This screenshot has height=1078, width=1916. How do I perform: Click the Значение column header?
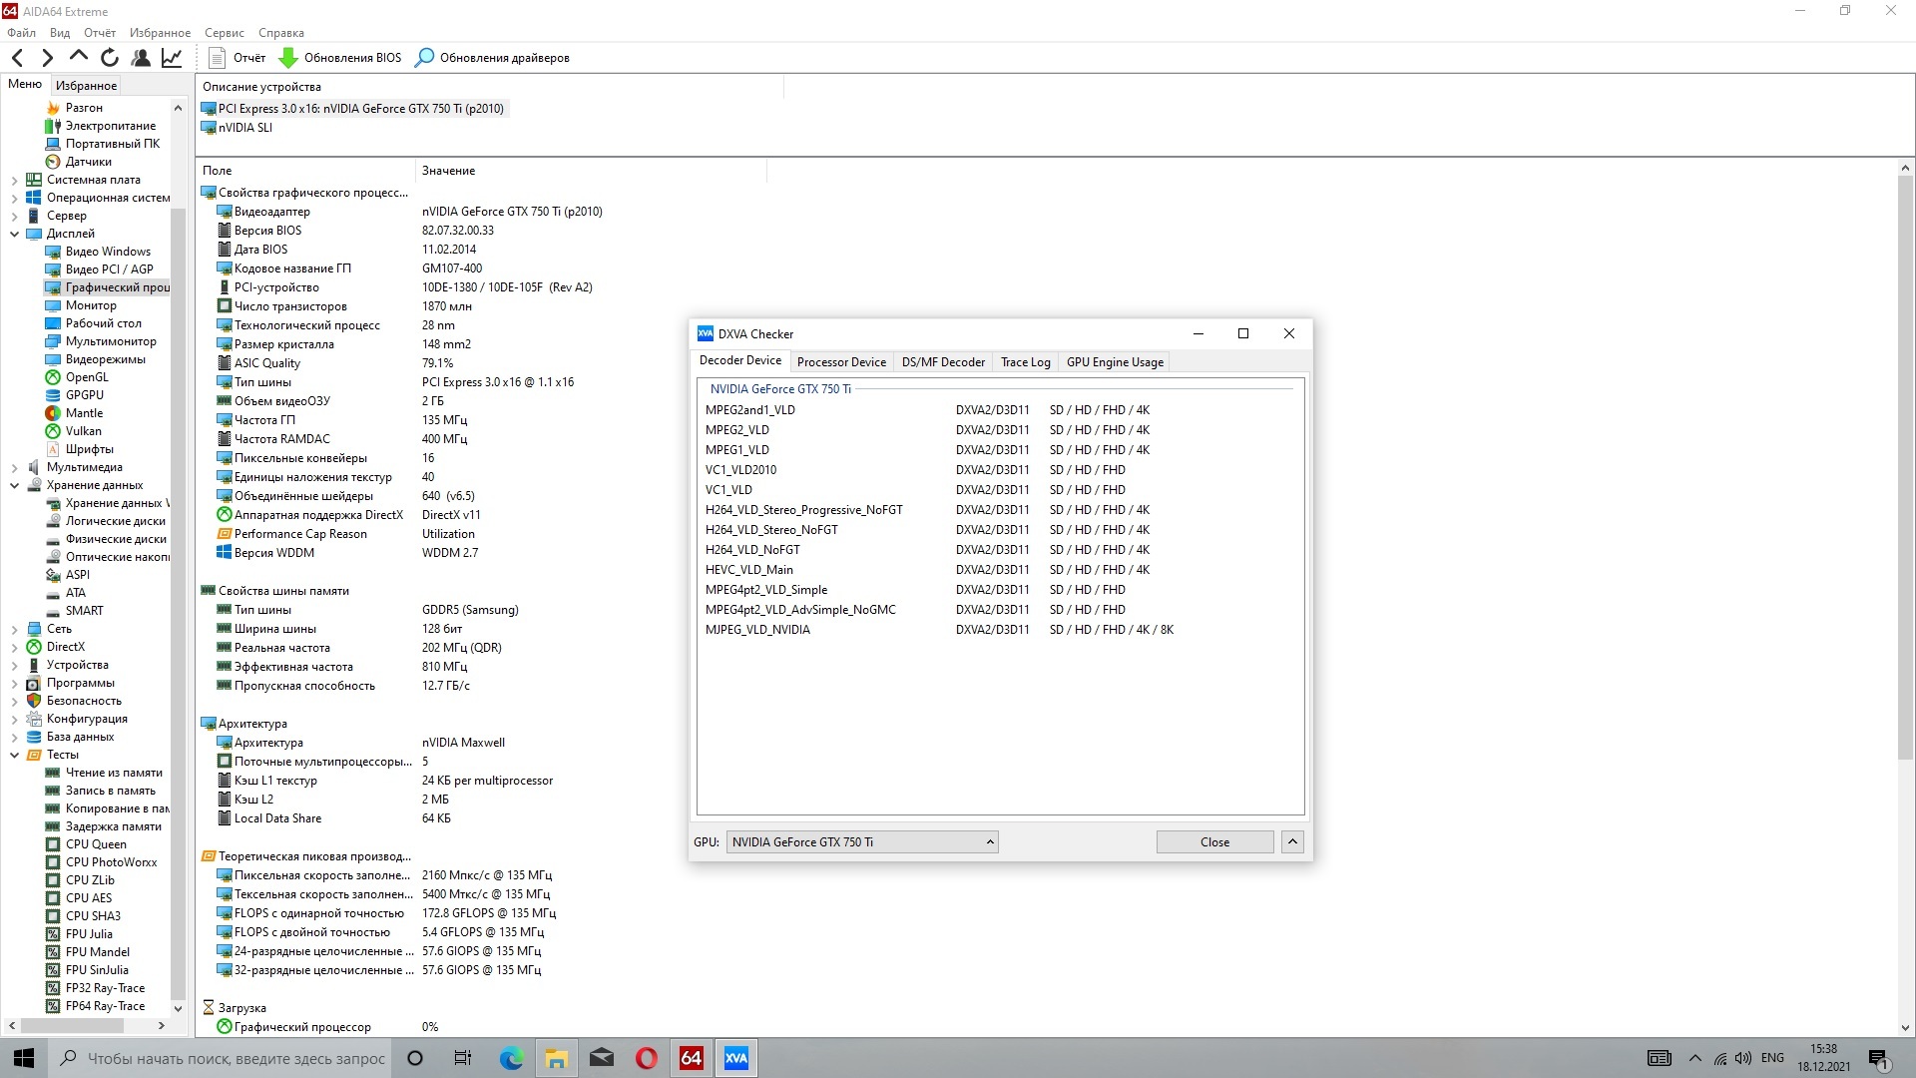(x=591, y=171)
